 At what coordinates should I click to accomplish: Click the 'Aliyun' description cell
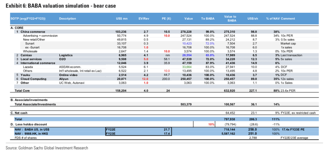[64, 79]
